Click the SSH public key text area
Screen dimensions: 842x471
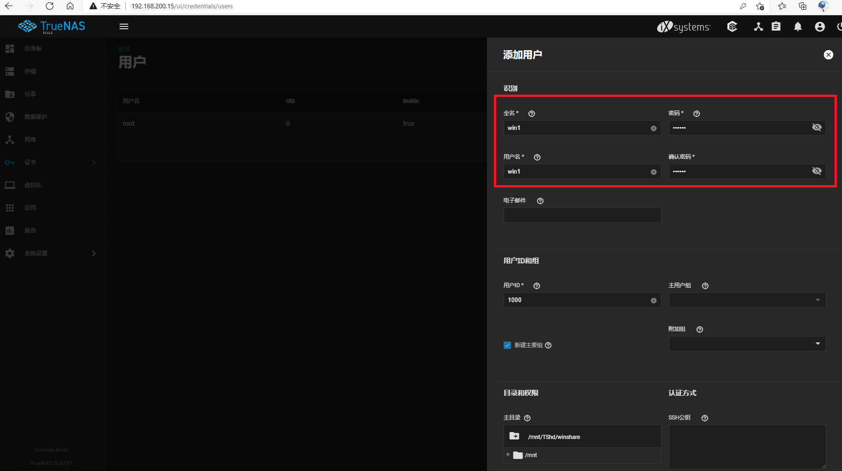pos(747,446)
